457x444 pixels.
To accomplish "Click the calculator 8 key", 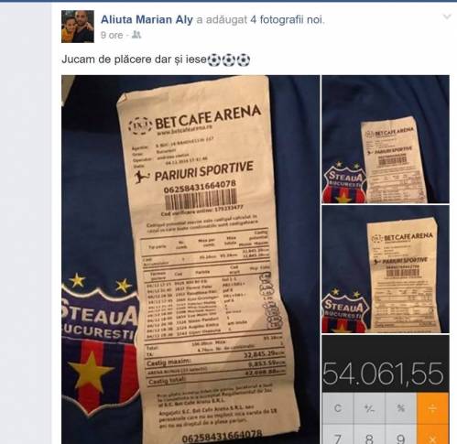I will coord(369,435).
